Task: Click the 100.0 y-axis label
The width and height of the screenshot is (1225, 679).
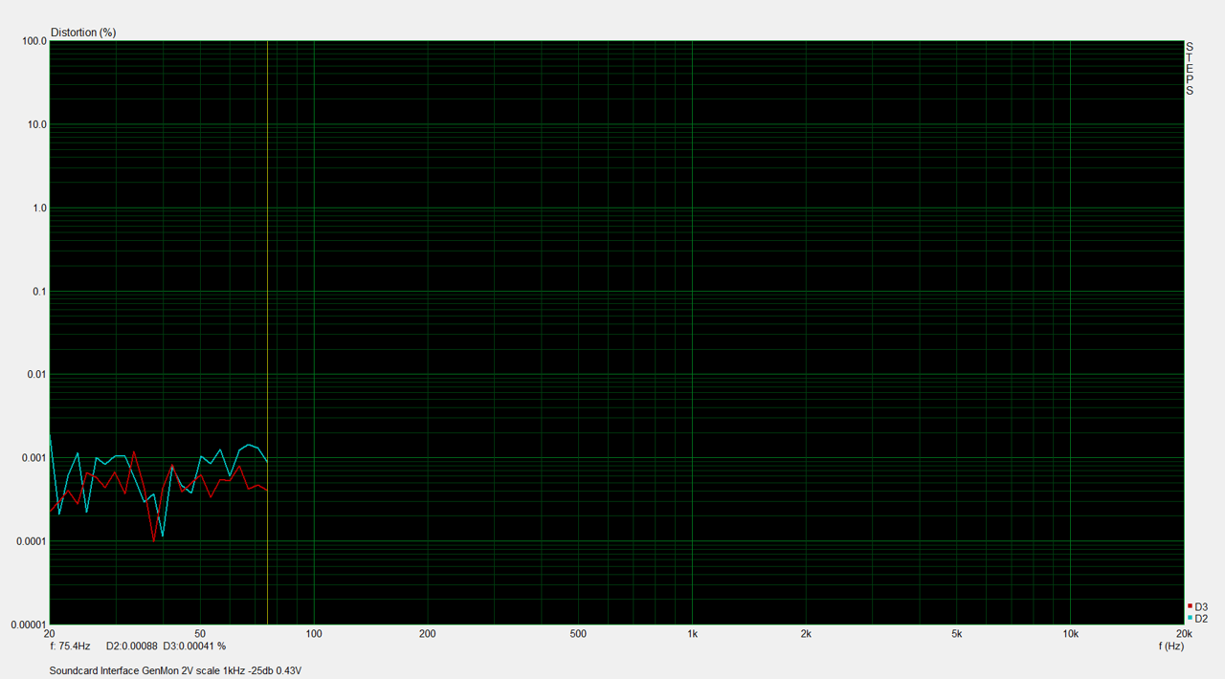Action: pyautogui.click(x=35, y=42)
